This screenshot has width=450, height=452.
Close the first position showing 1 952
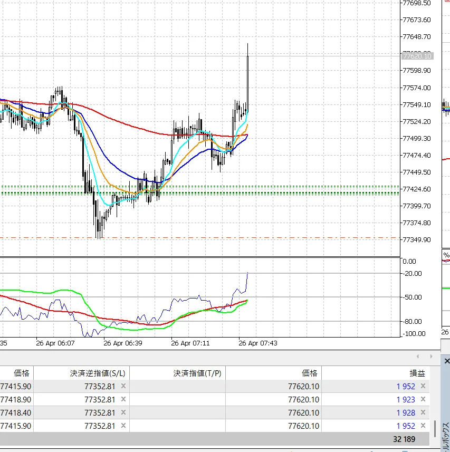[x=423, y=387]
